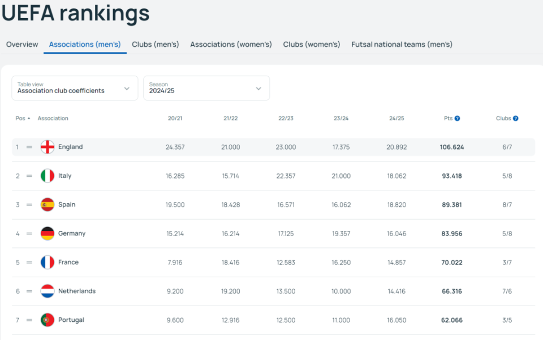Screen dimensions: 543x340
Task: Click England's clubs count 6/7
Action: coord(507,147)
